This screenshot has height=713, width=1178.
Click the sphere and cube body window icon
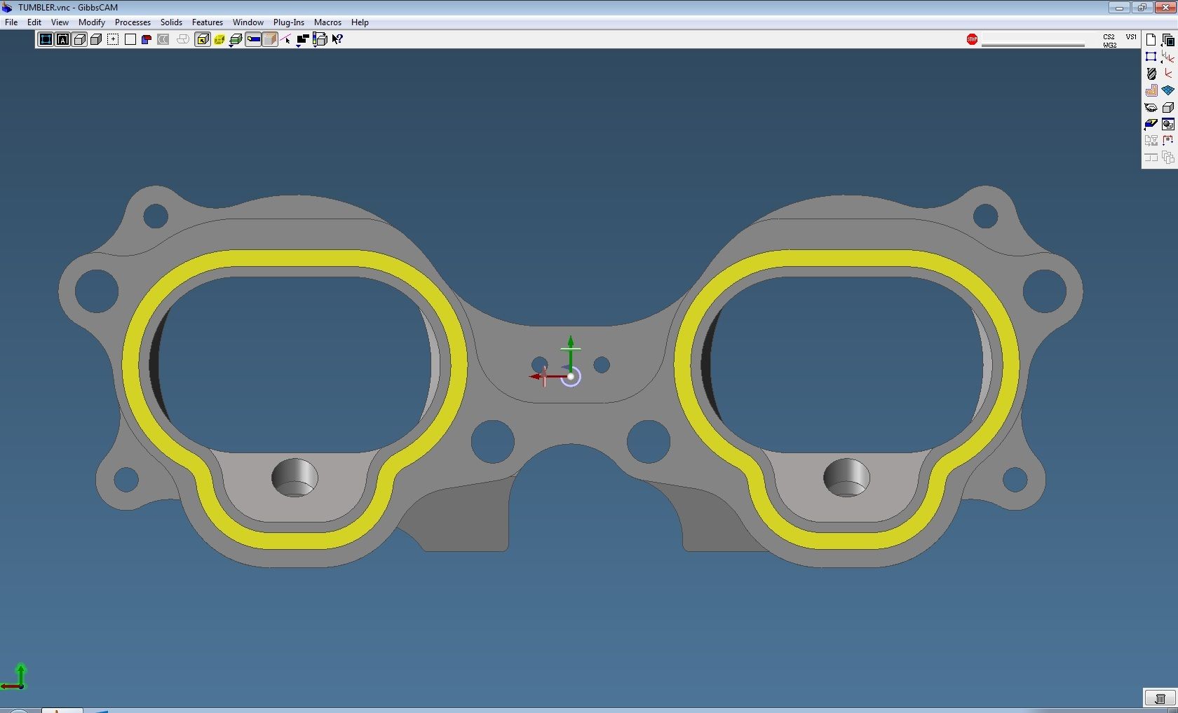pyautogui.click(x=1167, y=124)
